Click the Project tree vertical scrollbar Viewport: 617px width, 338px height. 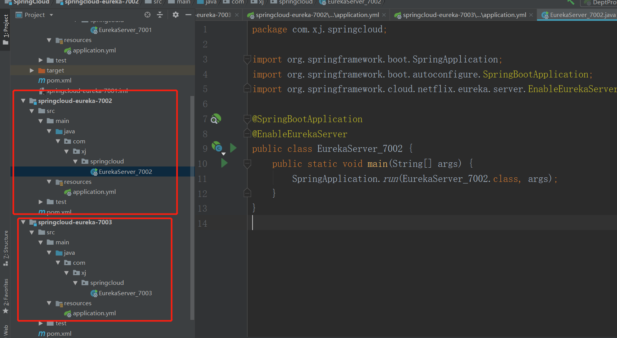[192, 208]
